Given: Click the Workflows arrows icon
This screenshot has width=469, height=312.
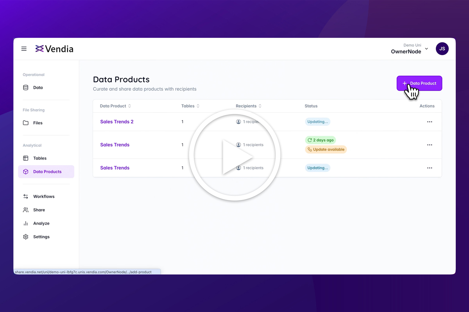Looking at the screenshot, I should point(26,197).
